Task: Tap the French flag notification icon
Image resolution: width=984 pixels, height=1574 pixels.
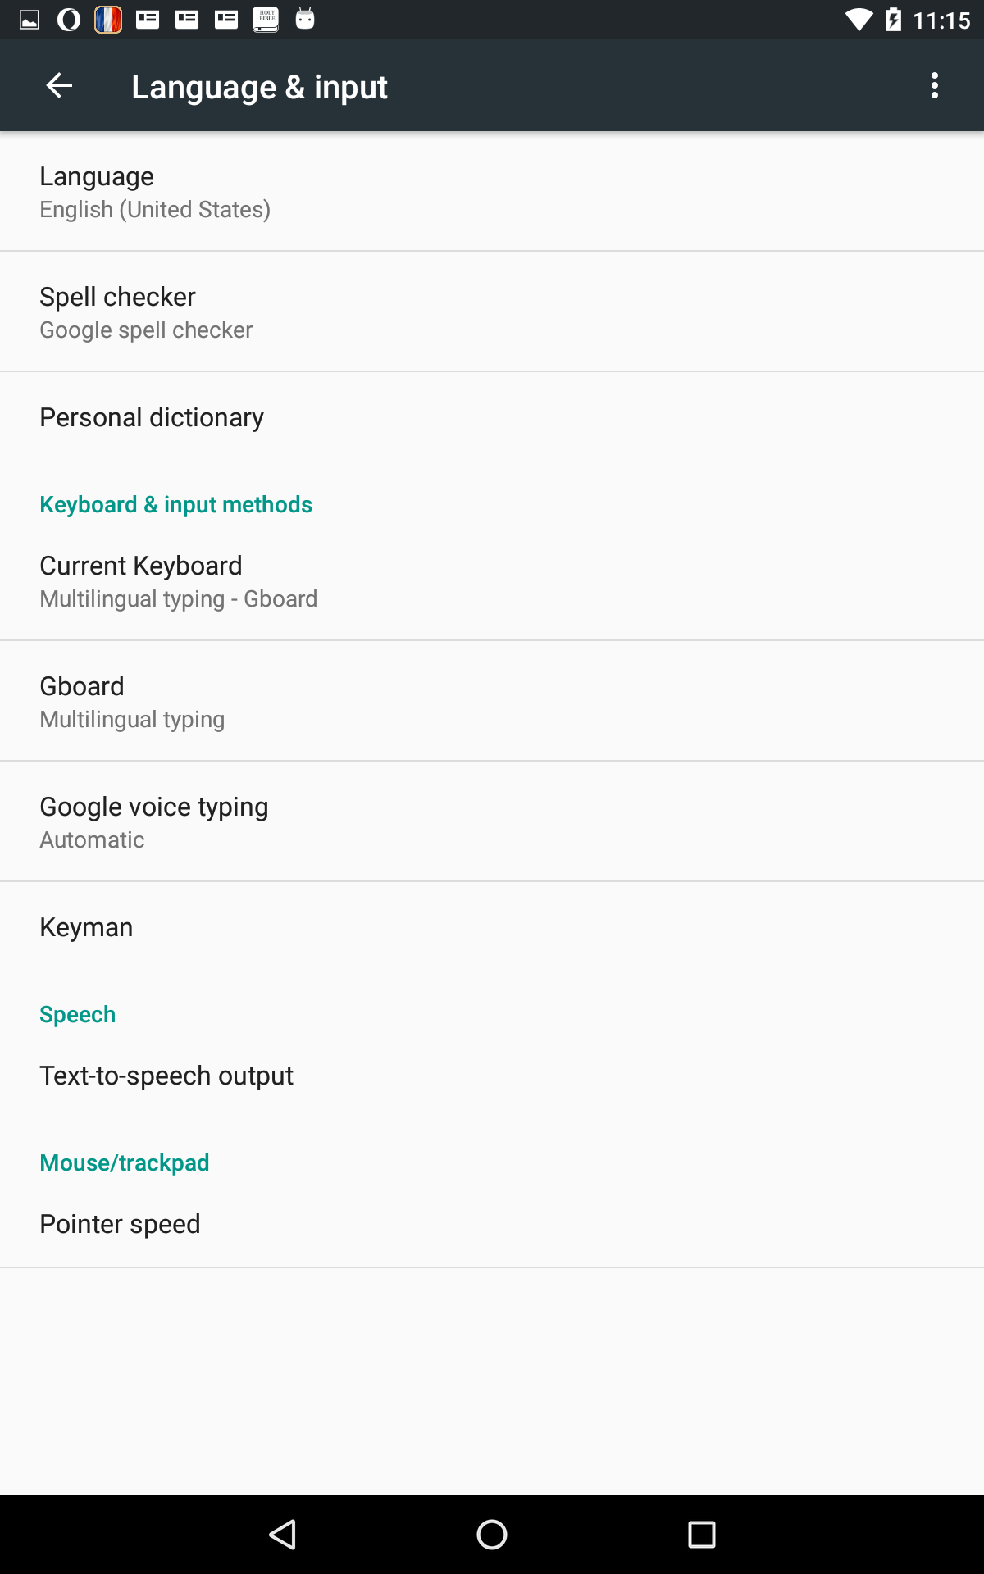Action: [x=108, y=20]
